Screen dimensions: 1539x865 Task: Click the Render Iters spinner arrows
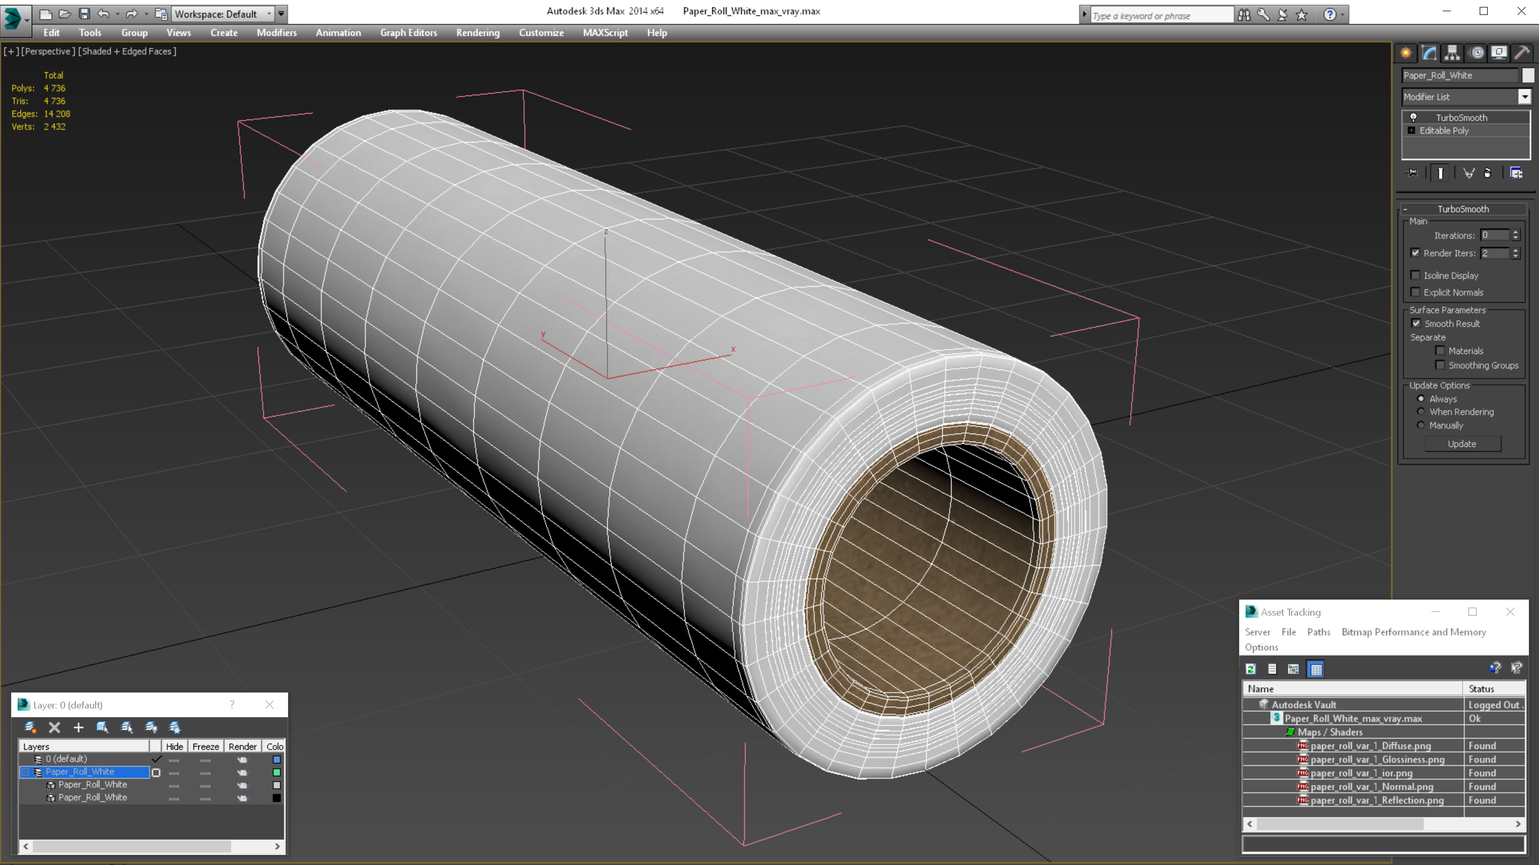pyautogui.click(x=1517, y=253)
